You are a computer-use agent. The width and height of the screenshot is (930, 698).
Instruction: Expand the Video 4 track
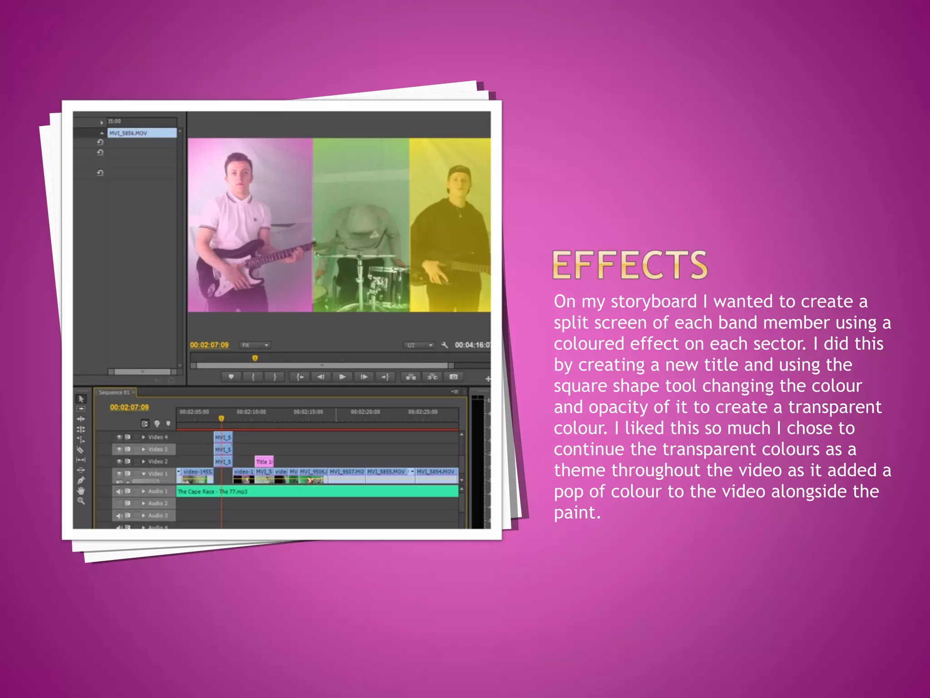point(143,437)
